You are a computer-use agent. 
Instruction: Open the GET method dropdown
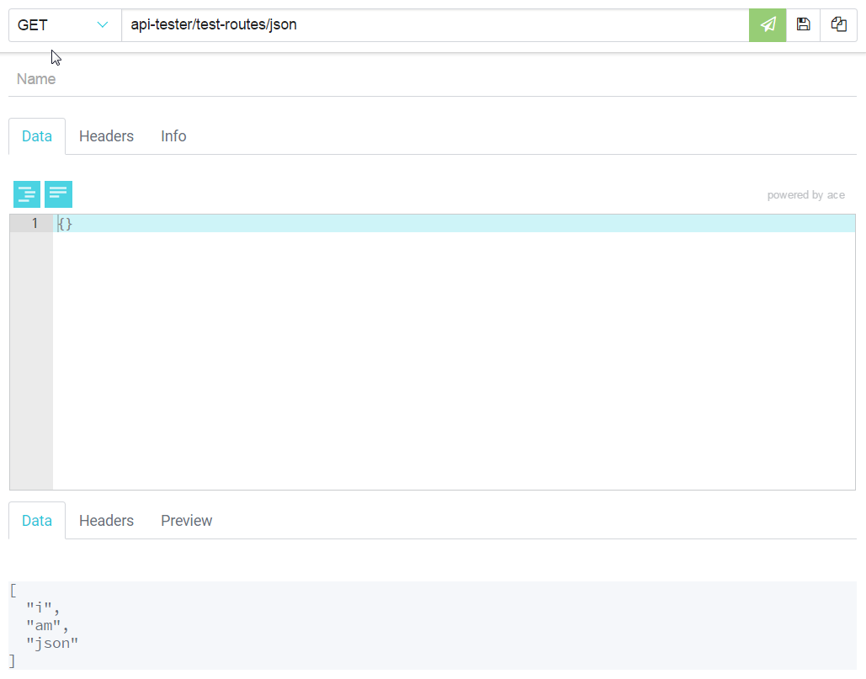tap(65, 25)
